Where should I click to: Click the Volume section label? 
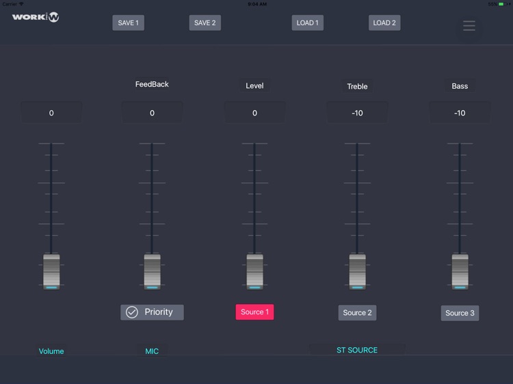pos(51,351)
